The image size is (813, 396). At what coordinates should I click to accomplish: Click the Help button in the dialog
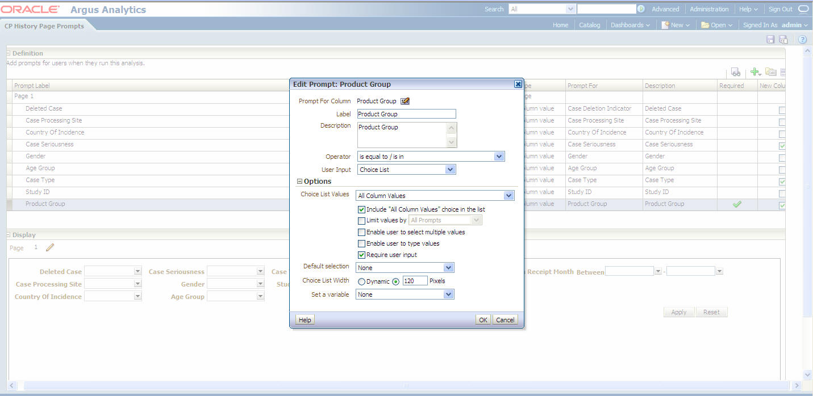305,320
